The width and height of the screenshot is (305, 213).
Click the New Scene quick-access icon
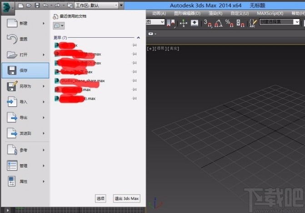[21, 5]
